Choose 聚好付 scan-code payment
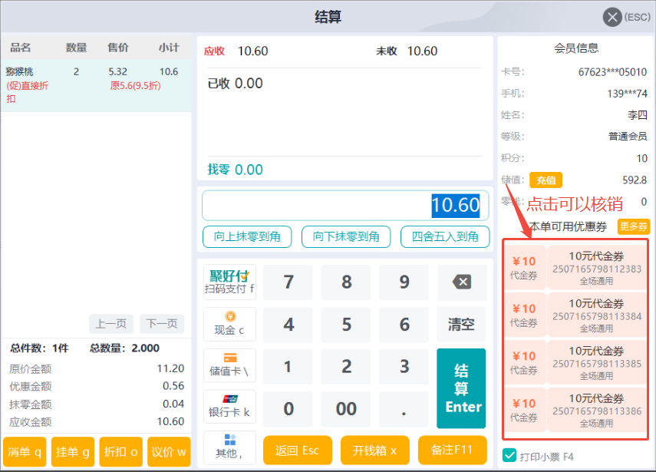Screen dimensions: 656x472 click(229, 282)
